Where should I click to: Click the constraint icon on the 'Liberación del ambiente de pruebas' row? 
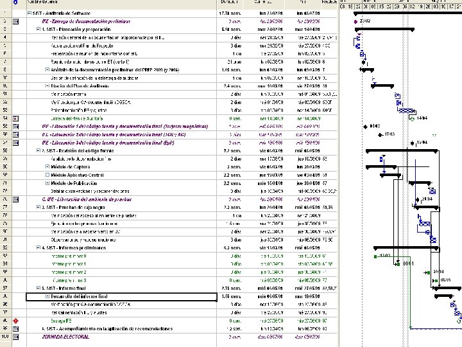(x=15, y=200)
